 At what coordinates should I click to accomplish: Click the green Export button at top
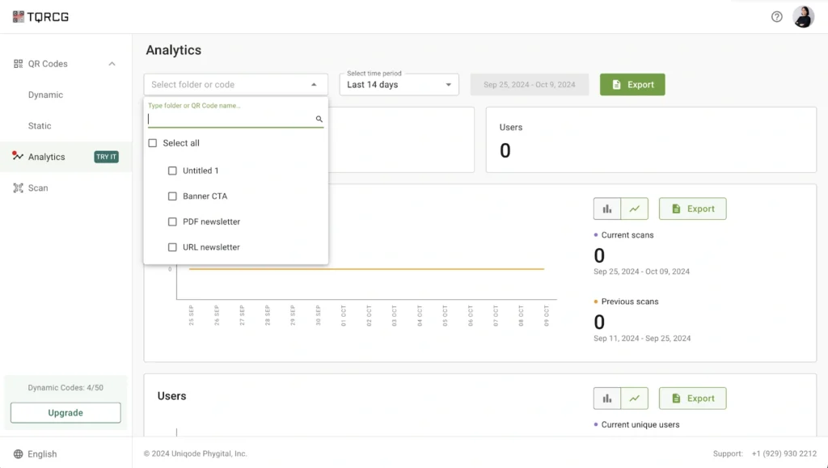[x=632, y=84]
